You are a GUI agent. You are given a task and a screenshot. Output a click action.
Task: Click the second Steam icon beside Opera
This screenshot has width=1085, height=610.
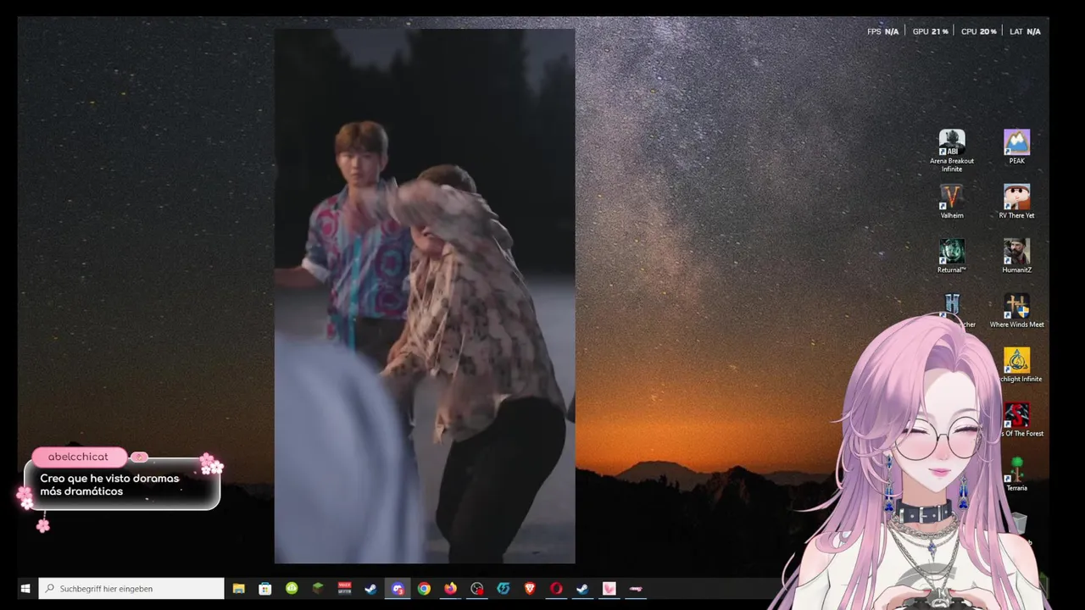point(582,588)
